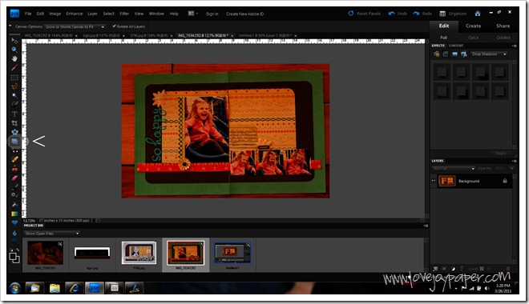The height and width of the screenshot is (304, 529).
Task: Select the Magic Wand tool
Action: 14,96
